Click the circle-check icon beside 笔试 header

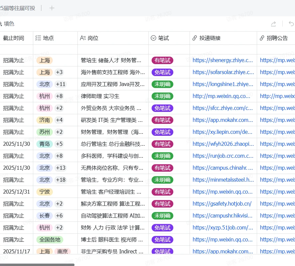point(154,38)
